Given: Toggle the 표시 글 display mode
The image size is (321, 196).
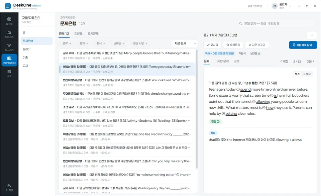Looking at the screenshot, I should point(307,74).
